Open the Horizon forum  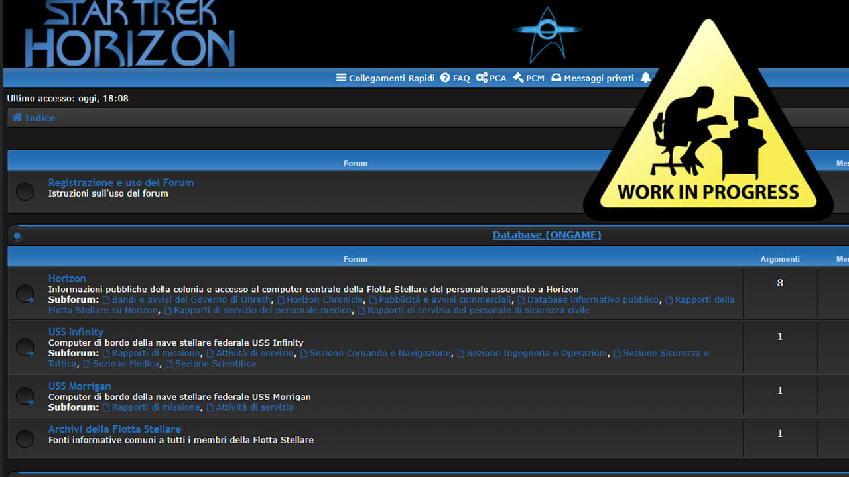pyautogui.click(x=67, y=279)
